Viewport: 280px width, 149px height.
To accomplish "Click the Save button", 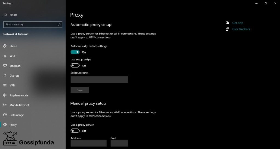I will (80, 90).
